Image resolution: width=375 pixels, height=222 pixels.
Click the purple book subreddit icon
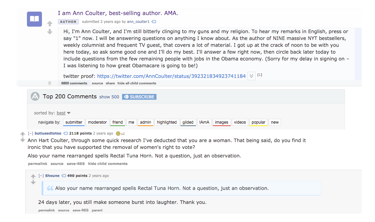coord(34,19)
